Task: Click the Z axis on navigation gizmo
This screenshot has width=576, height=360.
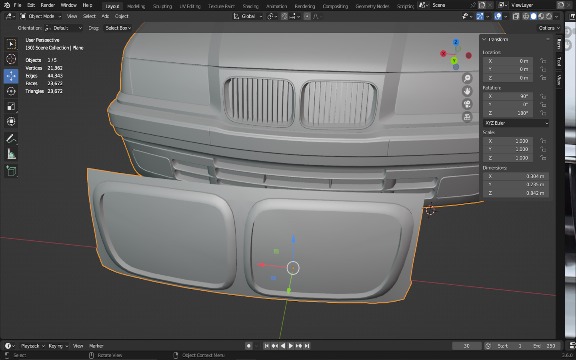Action: [x=456, y=42]
